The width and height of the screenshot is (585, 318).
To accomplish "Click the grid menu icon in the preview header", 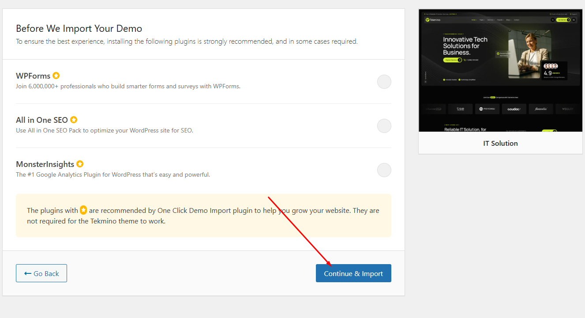I will [574, 20].
